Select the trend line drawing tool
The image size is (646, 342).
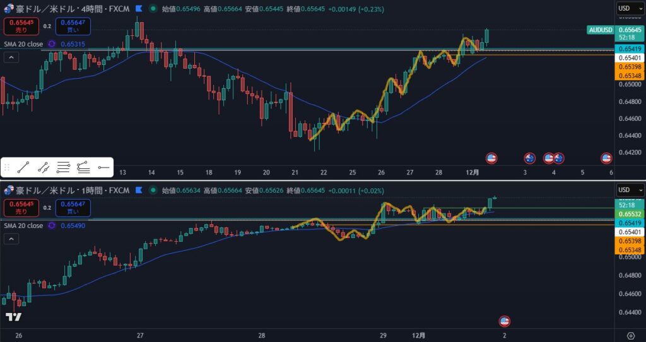23,168
